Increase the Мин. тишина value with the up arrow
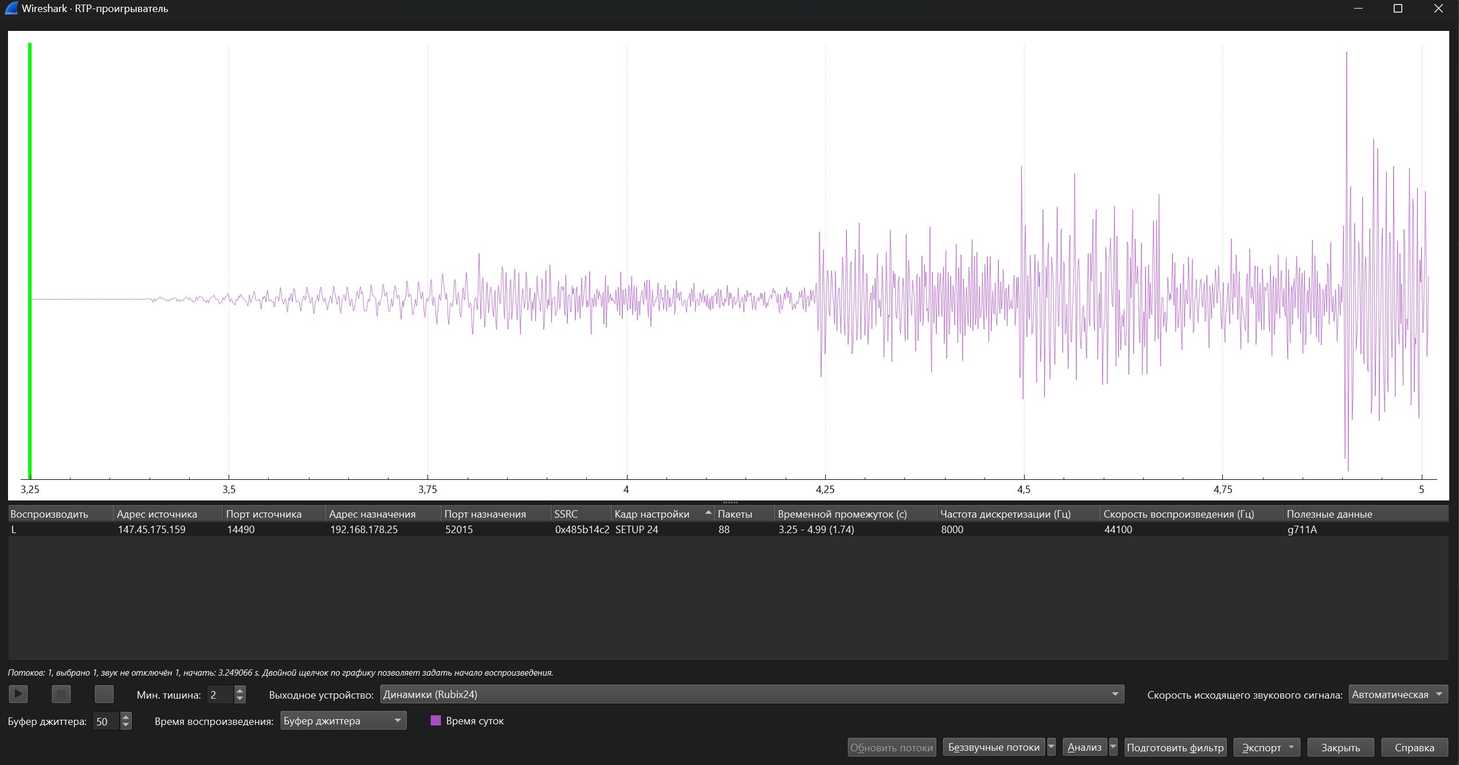Screen dimensions: 1459x765 click(240, 691)
